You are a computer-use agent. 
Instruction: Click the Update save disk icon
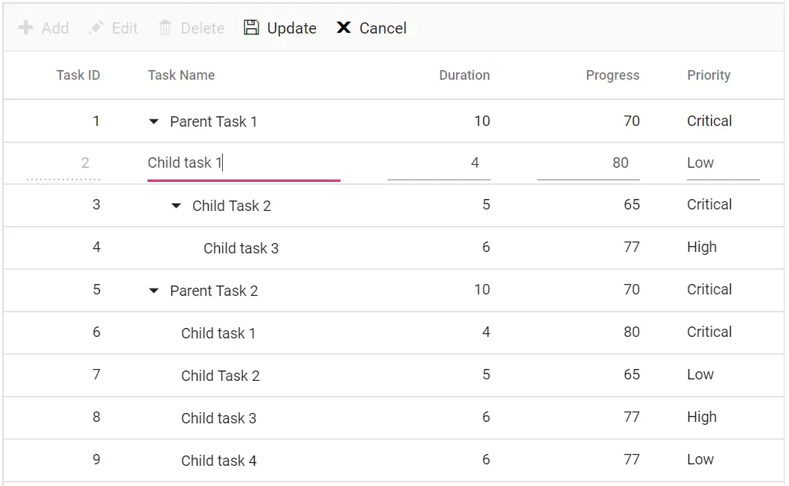[252, 28]
